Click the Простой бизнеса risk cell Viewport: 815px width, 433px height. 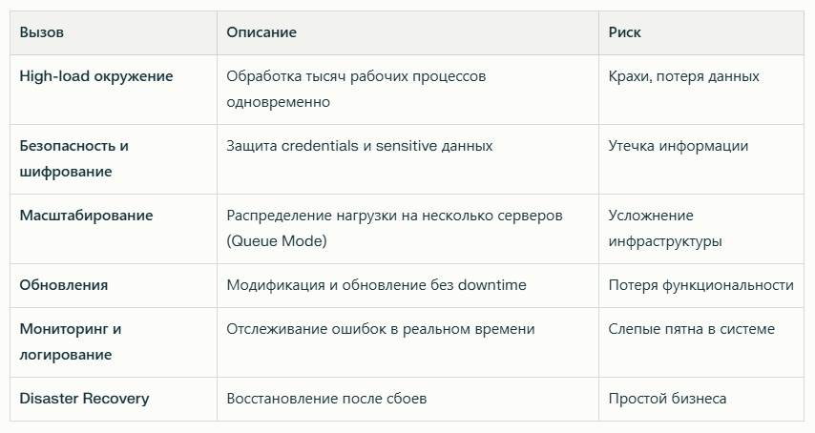701,399
